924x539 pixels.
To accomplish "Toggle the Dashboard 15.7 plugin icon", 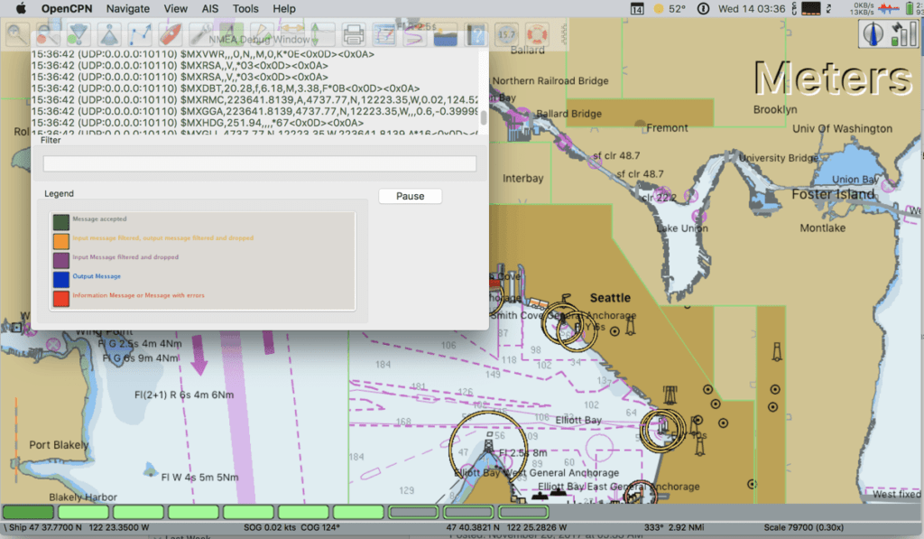I will click(x=507, y=35).
